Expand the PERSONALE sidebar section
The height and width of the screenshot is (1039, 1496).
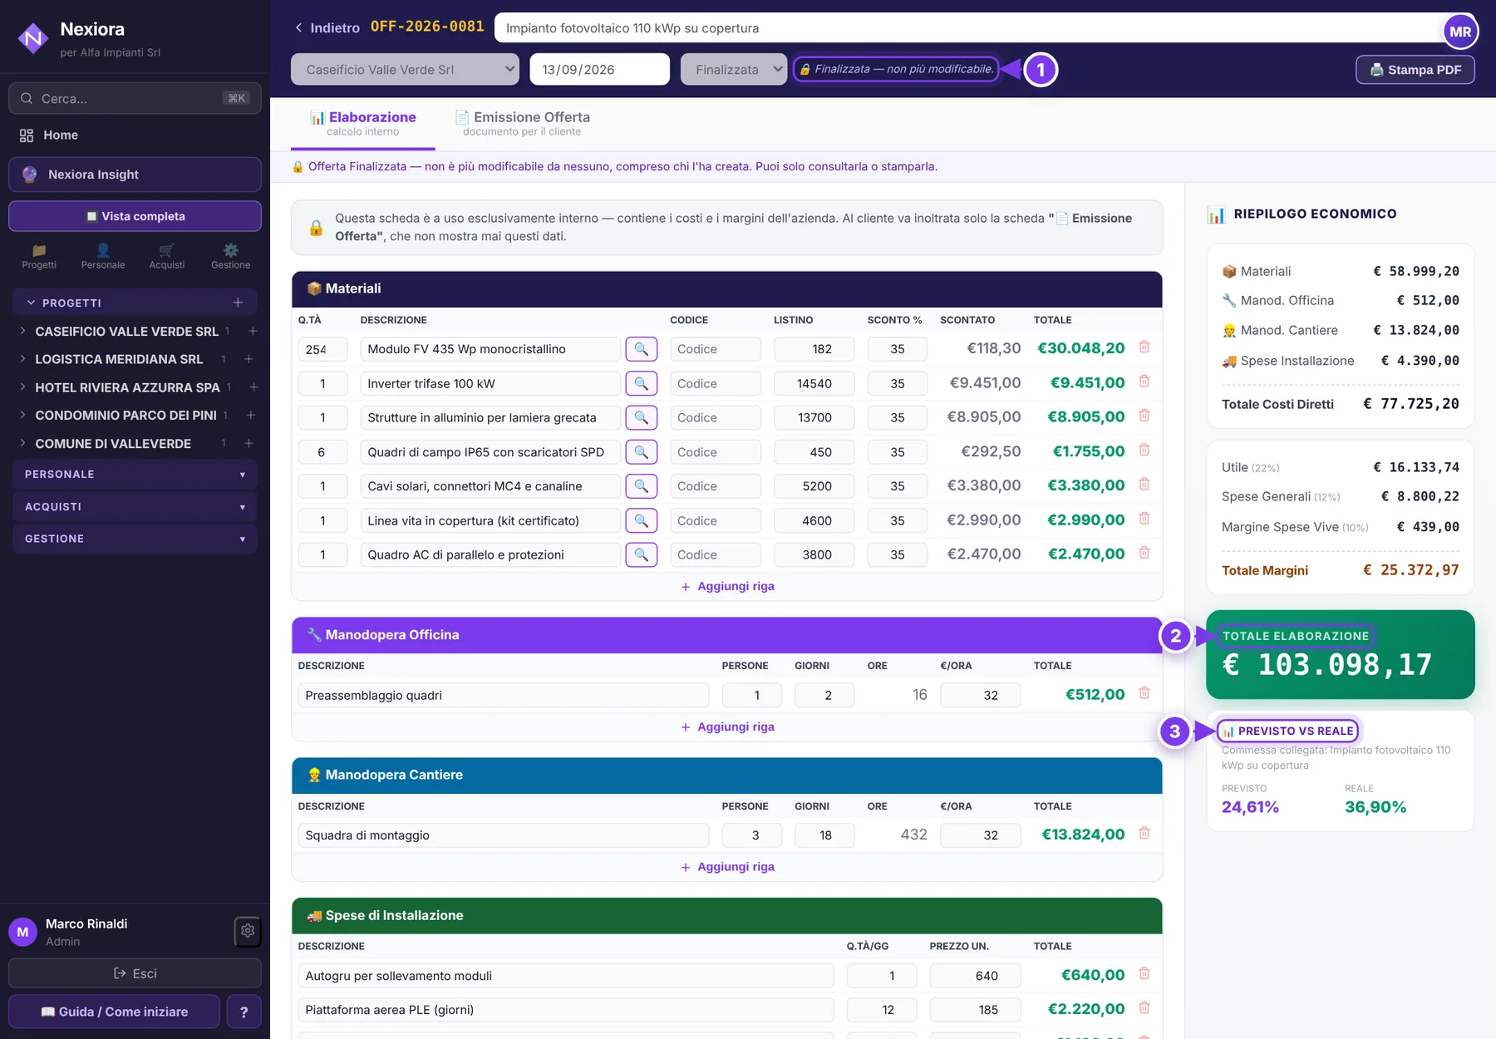point(135,475)
